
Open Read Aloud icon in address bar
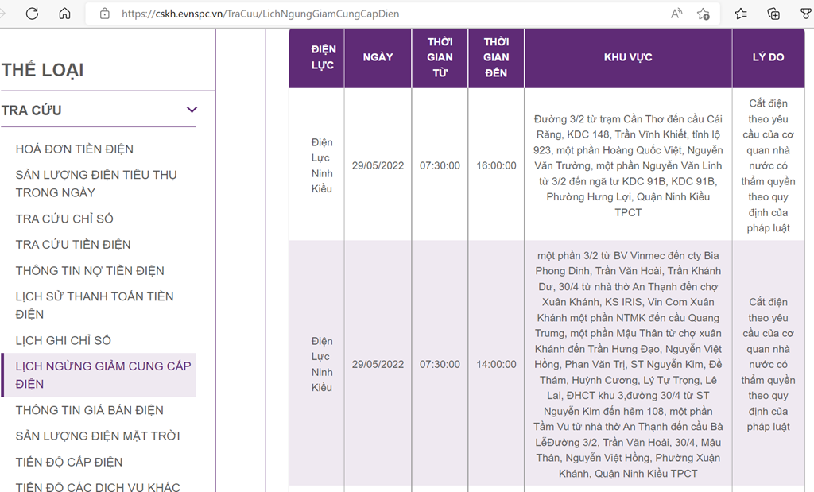[x=676, y=14]
